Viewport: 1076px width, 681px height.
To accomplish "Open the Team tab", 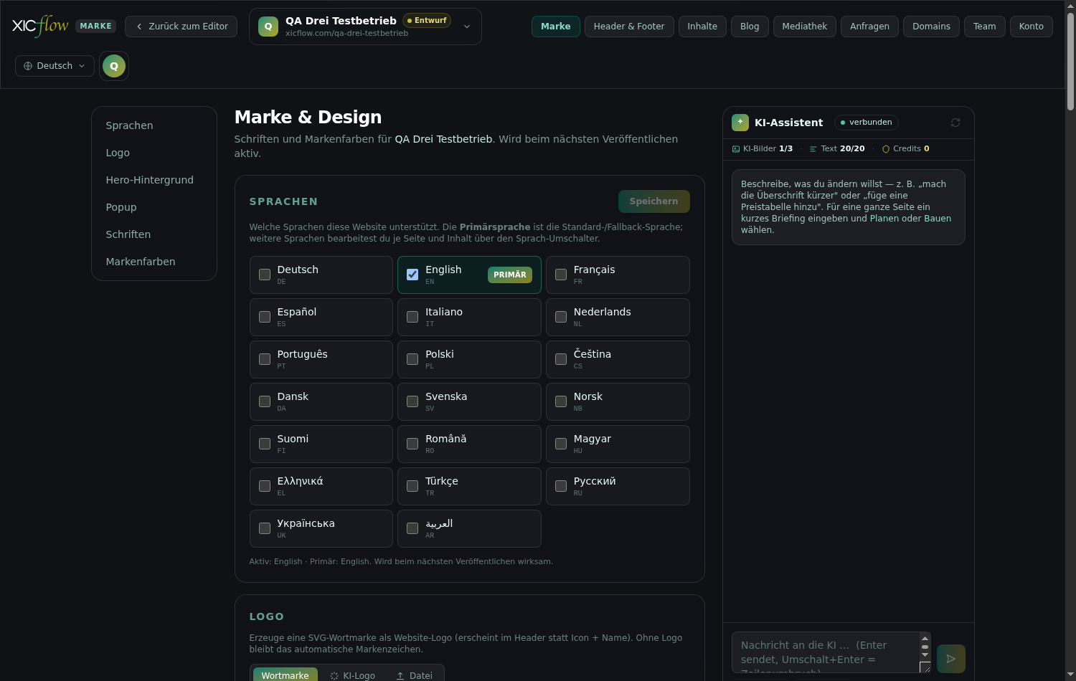I will coord(985,27).
